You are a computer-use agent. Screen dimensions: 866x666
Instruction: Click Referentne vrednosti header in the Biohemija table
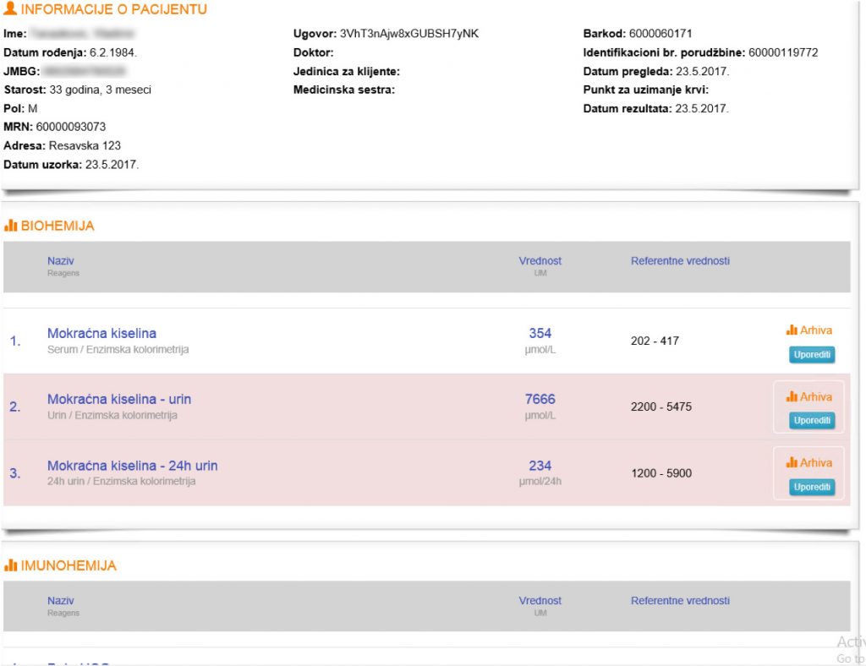click(x=680, y=261)
